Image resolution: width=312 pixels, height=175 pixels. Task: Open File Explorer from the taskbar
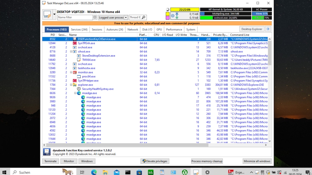105,172
